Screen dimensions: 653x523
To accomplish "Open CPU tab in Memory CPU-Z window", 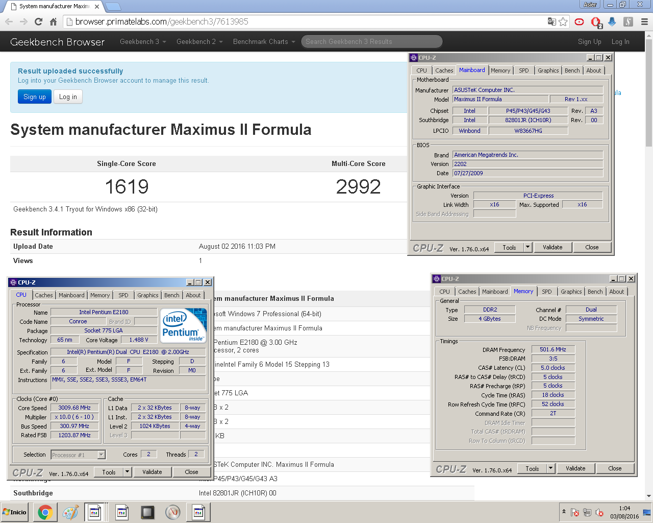I will click(x=444, y=292).
